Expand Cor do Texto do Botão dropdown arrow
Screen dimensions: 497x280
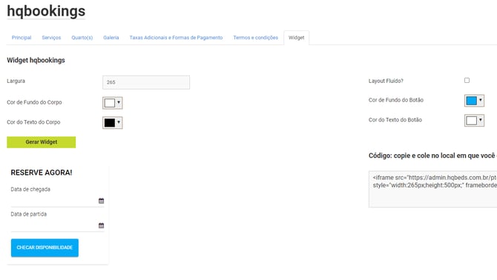[x=481, y=120]
